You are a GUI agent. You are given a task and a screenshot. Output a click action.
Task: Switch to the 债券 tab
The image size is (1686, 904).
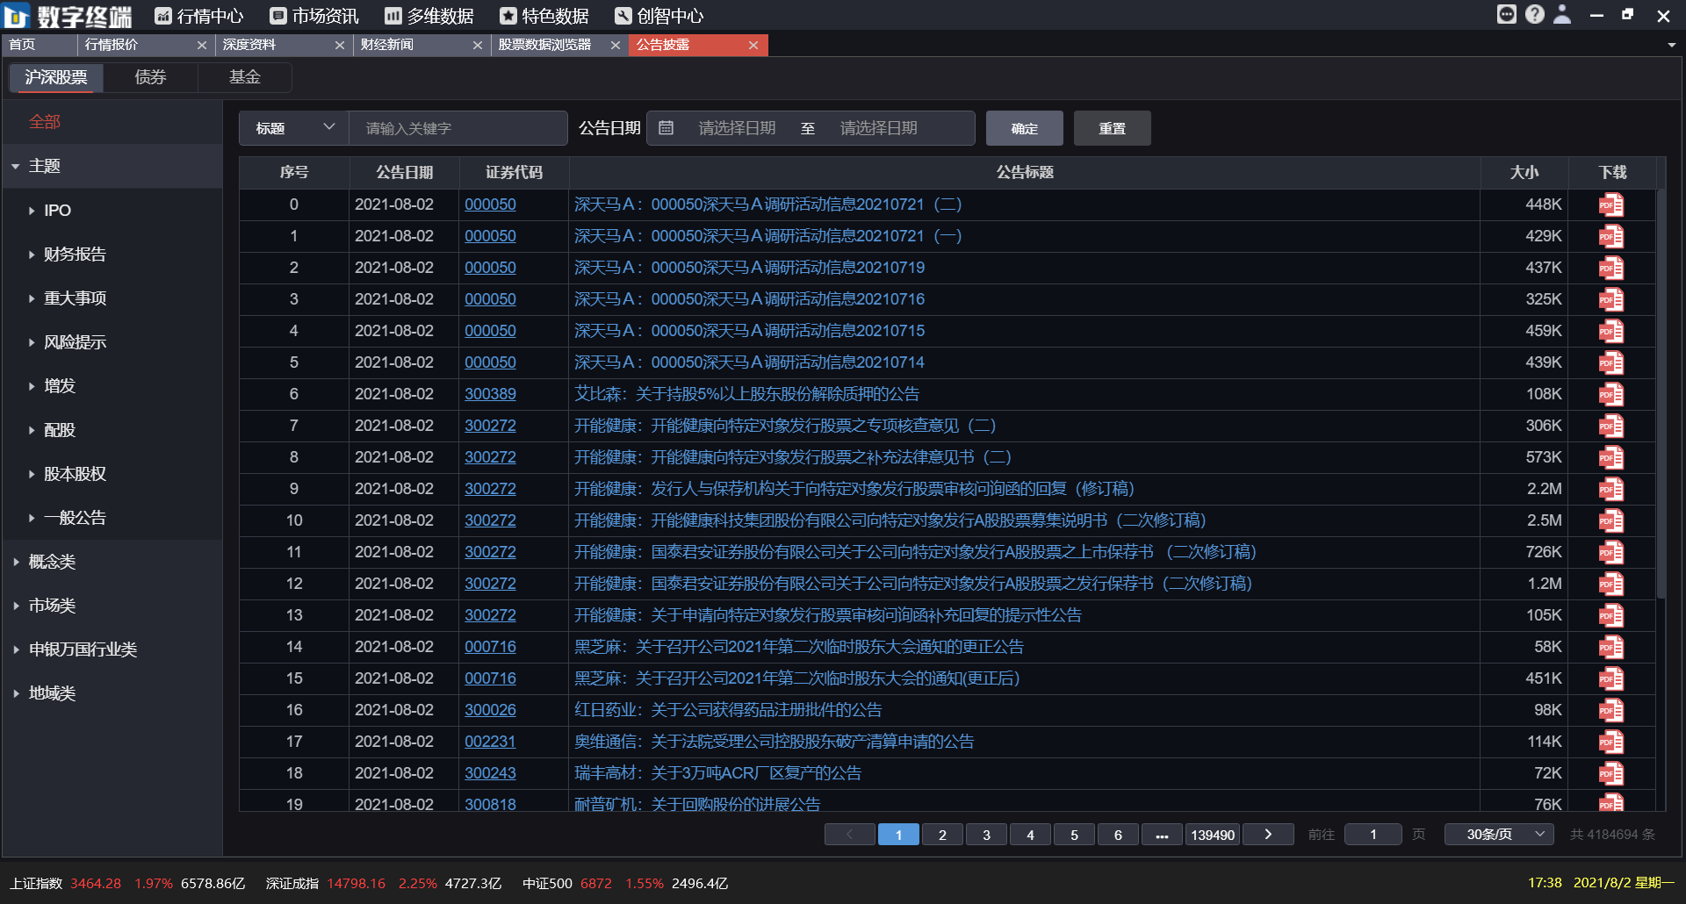(x=149, y=77)
